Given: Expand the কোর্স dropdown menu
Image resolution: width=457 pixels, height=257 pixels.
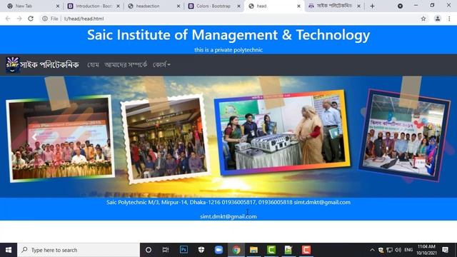Looking at the screenshot, I should (161, 65).
